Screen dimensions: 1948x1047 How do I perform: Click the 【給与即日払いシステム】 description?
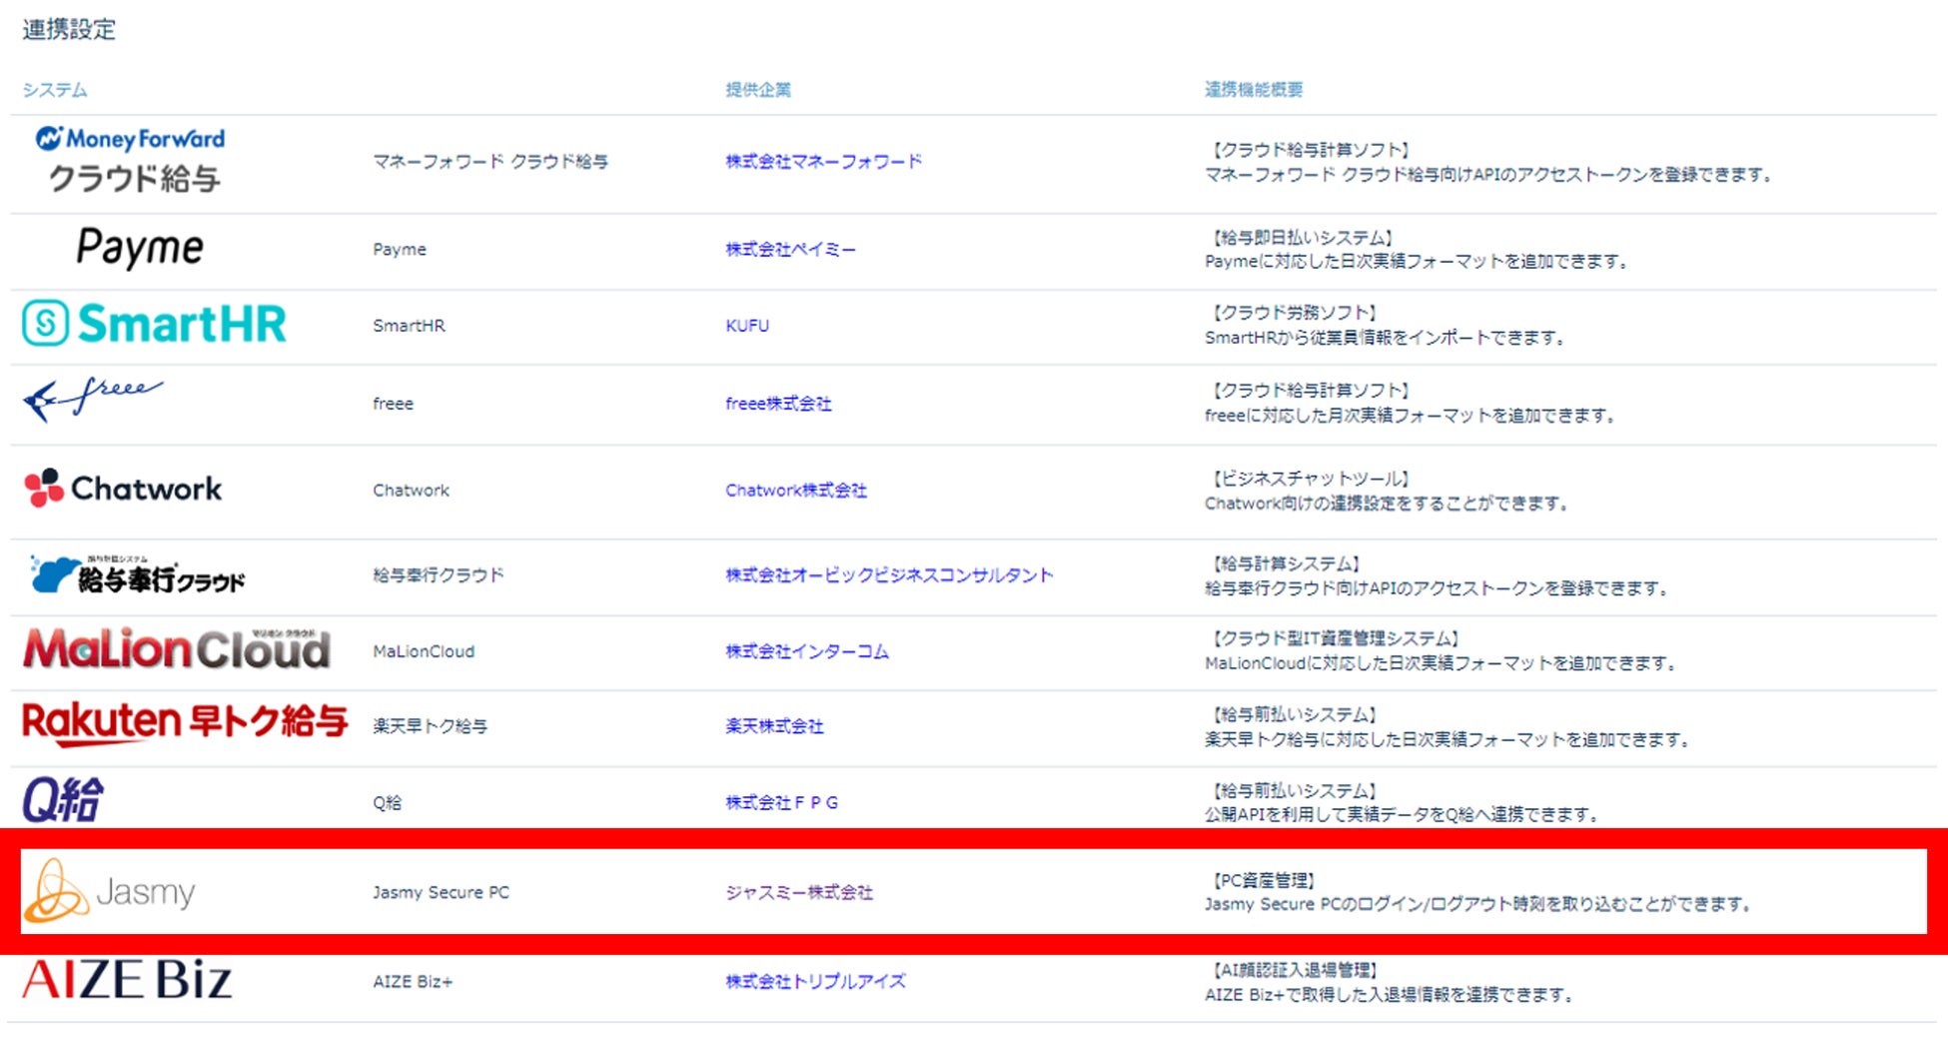1303,238
